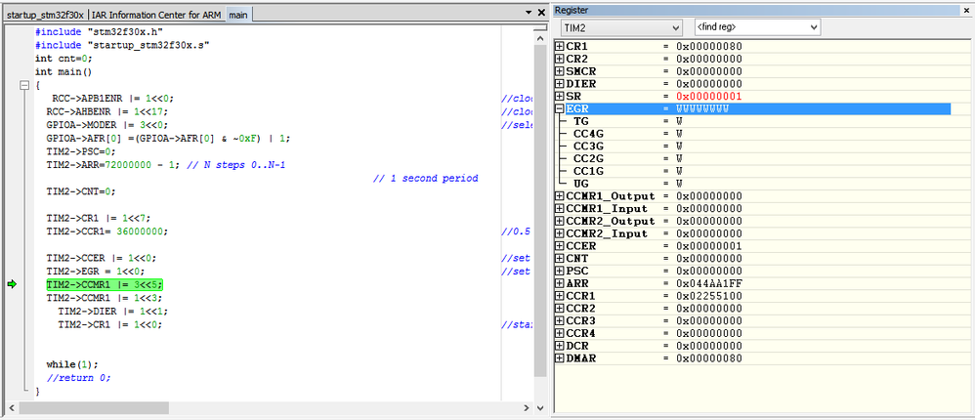
Task: Click the editor scroll right arrow
Action: (x=527, y=407)
